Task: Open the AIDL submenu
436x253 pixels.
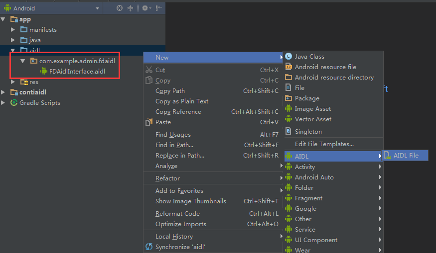Action: tap(333, 156)
